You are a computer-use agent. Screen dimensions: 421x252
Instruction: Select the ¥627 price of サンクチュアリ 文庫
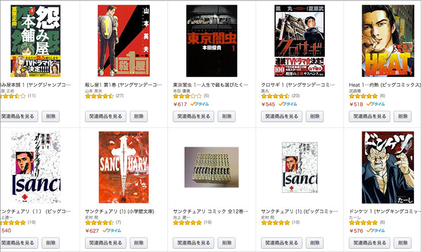[x=92, y=231]
